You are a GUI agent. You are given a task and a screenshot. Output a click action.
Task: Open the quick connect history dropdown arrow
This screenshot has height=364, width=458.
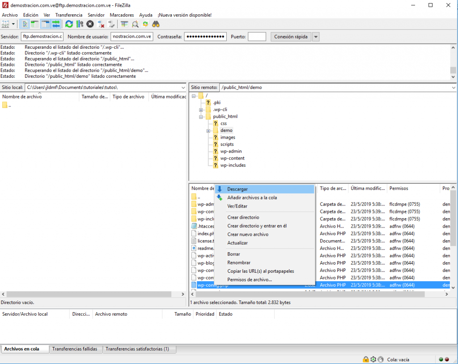(316, 37)
